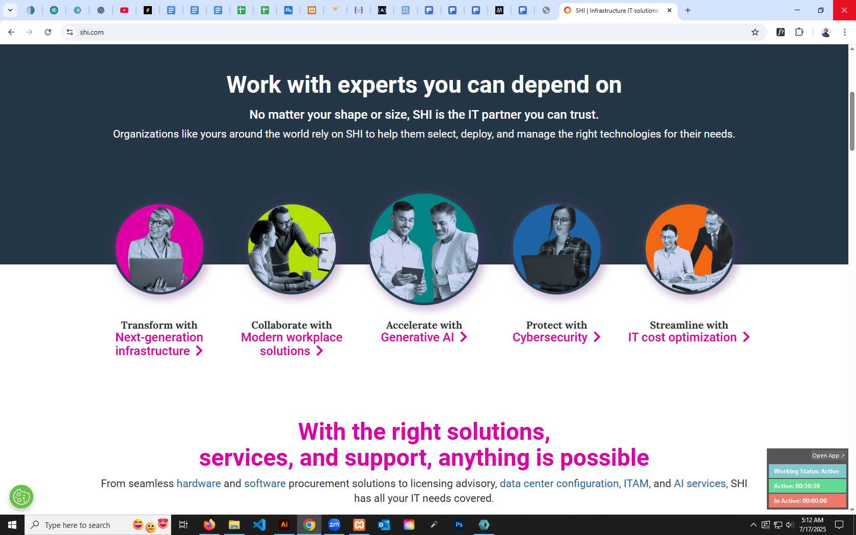
Task: Open the tab search dropdown arrow
Action: tap(10, 10)
